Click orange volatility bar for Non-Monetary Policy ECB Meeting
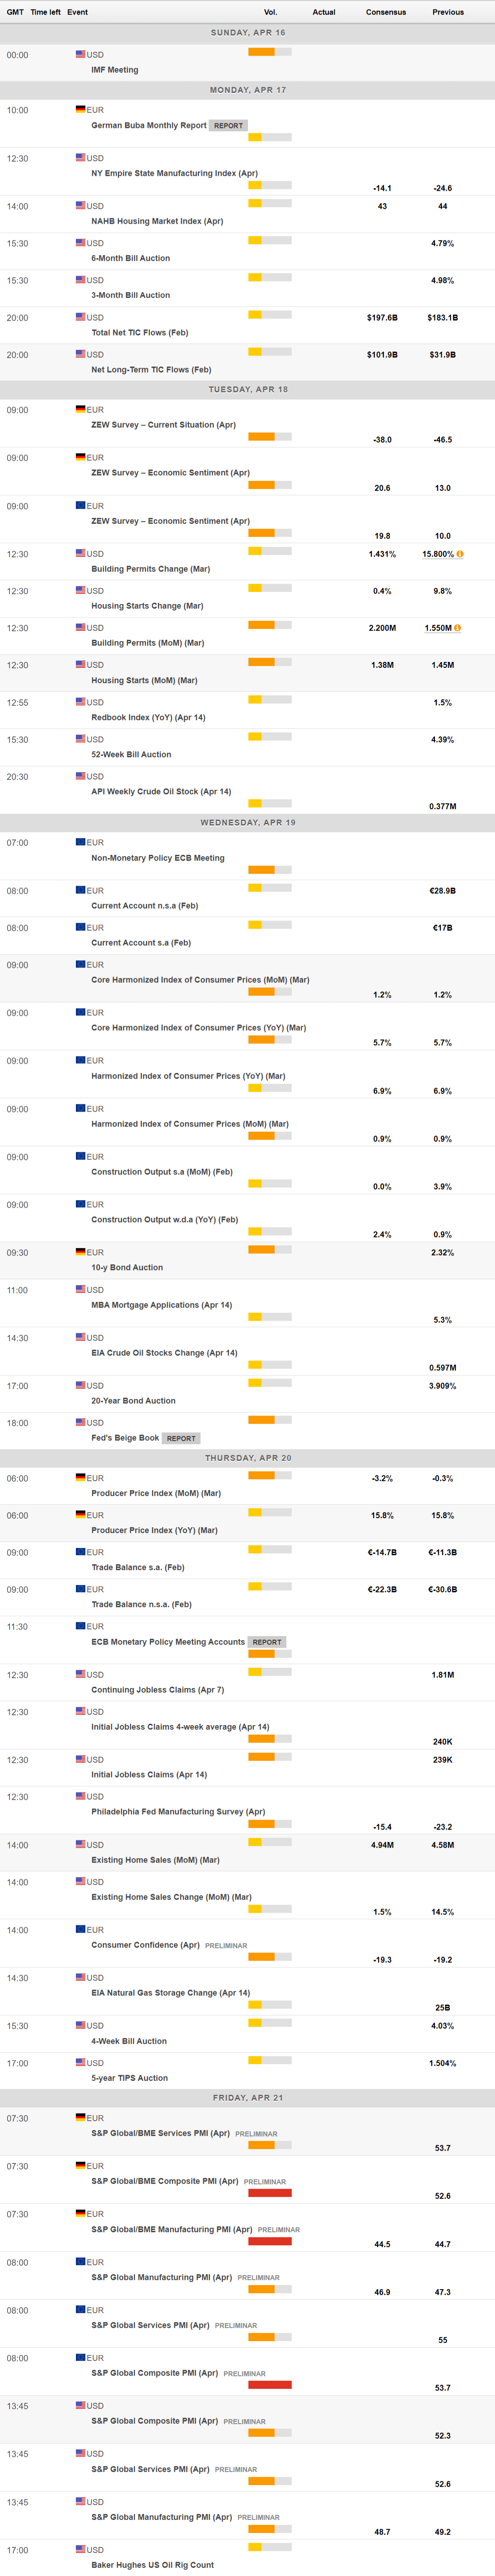This screenshot has width=495, height=2576. pos(261,869)
